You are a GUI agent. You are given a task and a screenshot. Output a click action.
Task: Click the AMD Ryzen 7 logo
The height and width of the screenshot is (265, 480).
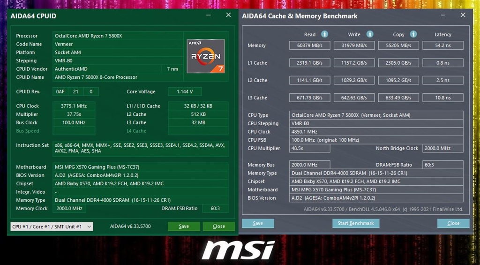point(206,56)
